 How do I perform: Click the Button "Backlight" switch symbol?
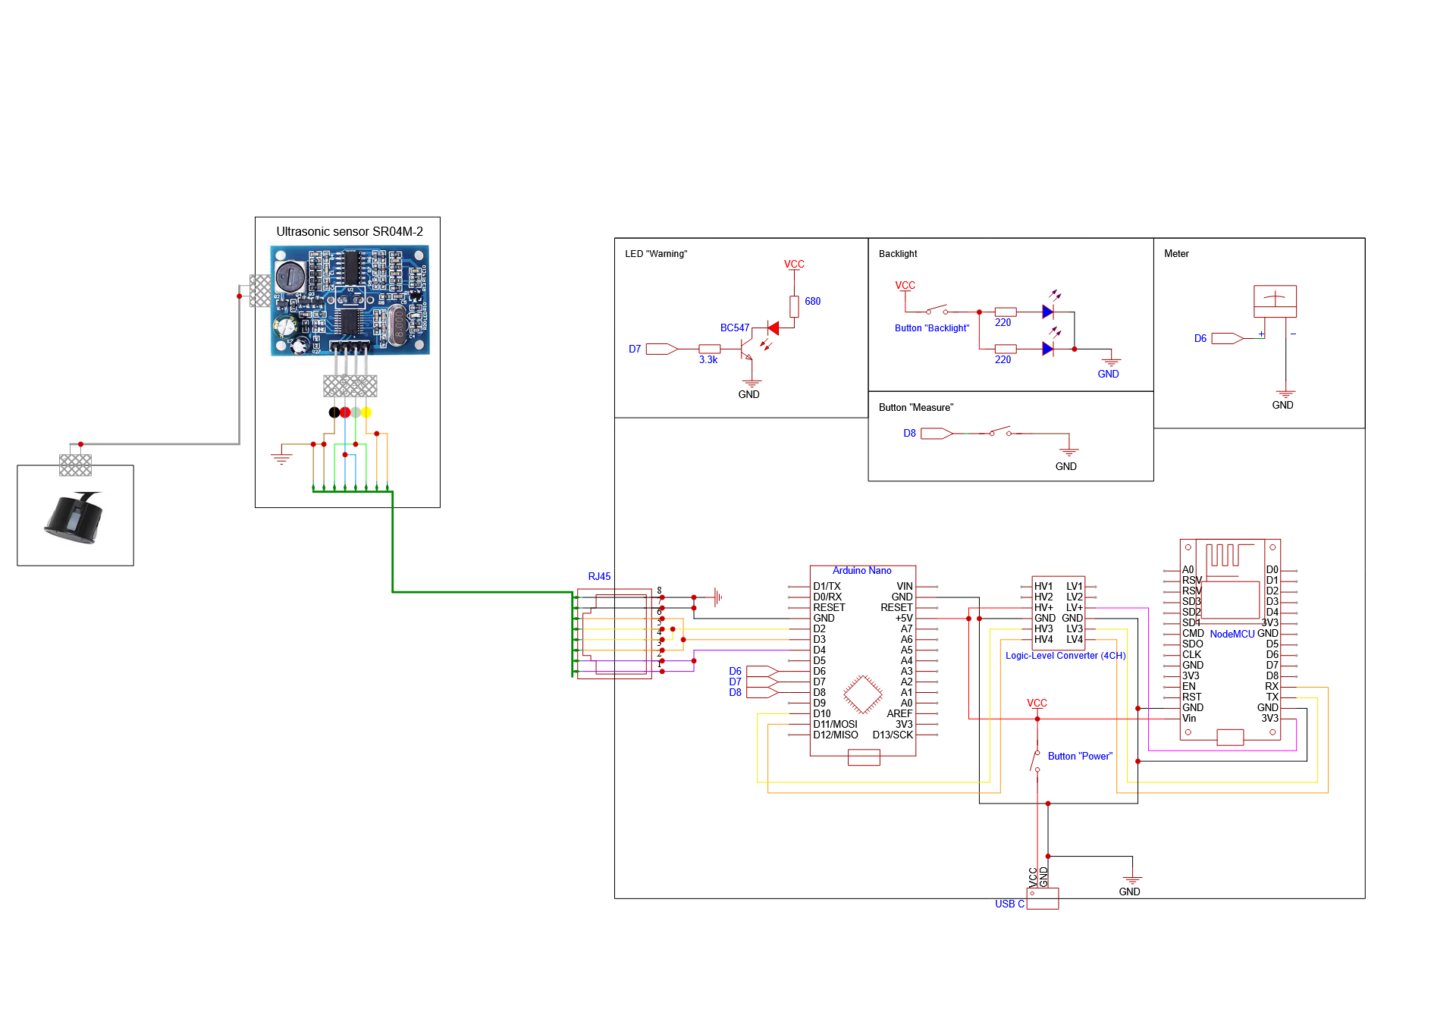(x=937, y=310)
